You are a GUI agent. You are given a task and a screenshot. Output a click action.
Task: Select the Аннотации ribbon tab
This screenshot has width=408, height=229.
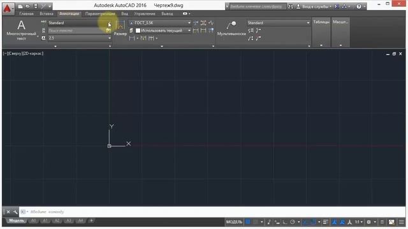tap(69, 14)
